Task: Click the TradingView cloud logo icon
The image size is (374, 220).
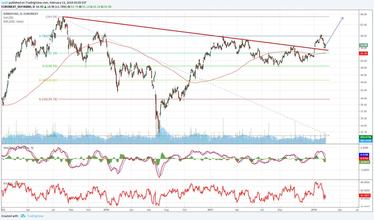Action: coord(23,216)
